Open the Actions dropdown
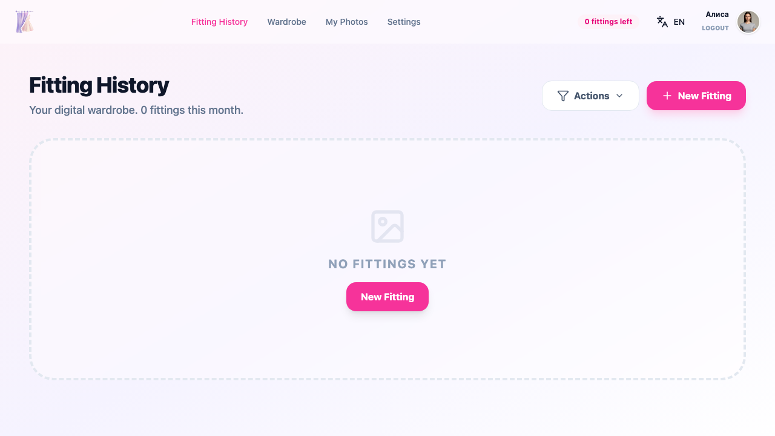775x436 pixels. tap(590, 96)
